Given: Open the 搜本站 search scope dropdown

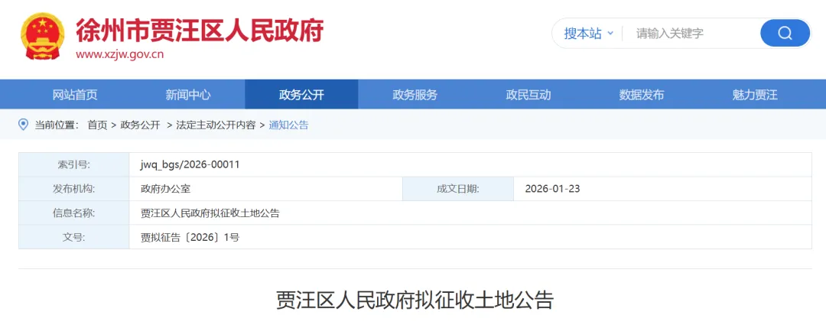Looking at the screenshot, I should [588, 33].
